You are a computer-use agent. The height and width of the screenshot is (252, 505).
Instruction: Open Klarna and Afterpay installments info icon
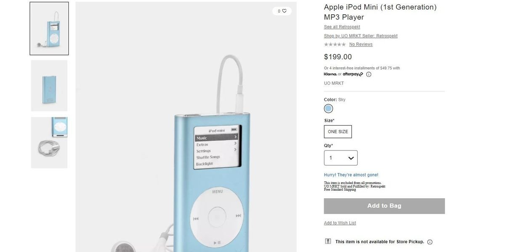[369, 74]
